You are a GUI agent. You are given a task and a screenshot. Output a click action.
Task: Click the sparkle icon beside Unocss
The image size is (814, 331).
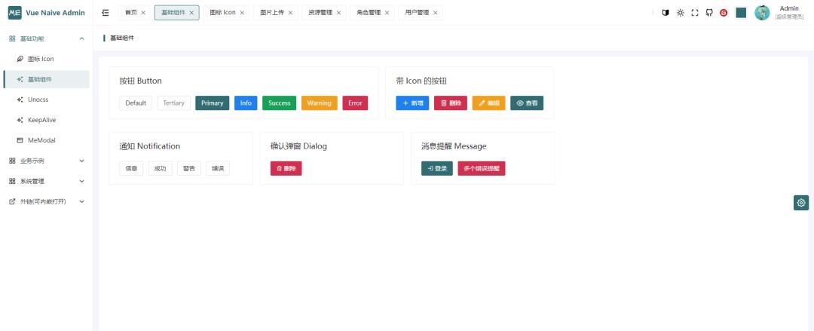coord(20,100)
